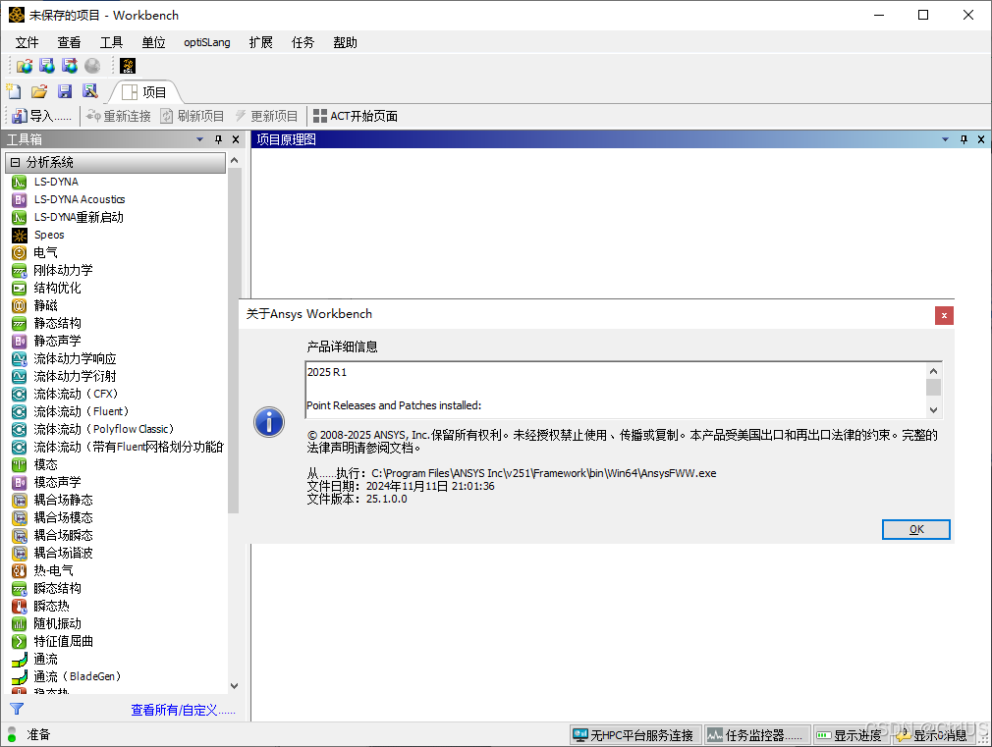
Task: Click the send-changes globe disk with arrow icon
Action: click(x=70, y=66)
